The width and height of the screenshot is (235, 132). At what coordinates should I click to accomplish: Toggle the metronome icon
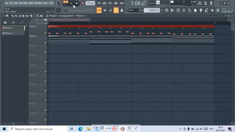pyautogui.click(x=99, y=3)
